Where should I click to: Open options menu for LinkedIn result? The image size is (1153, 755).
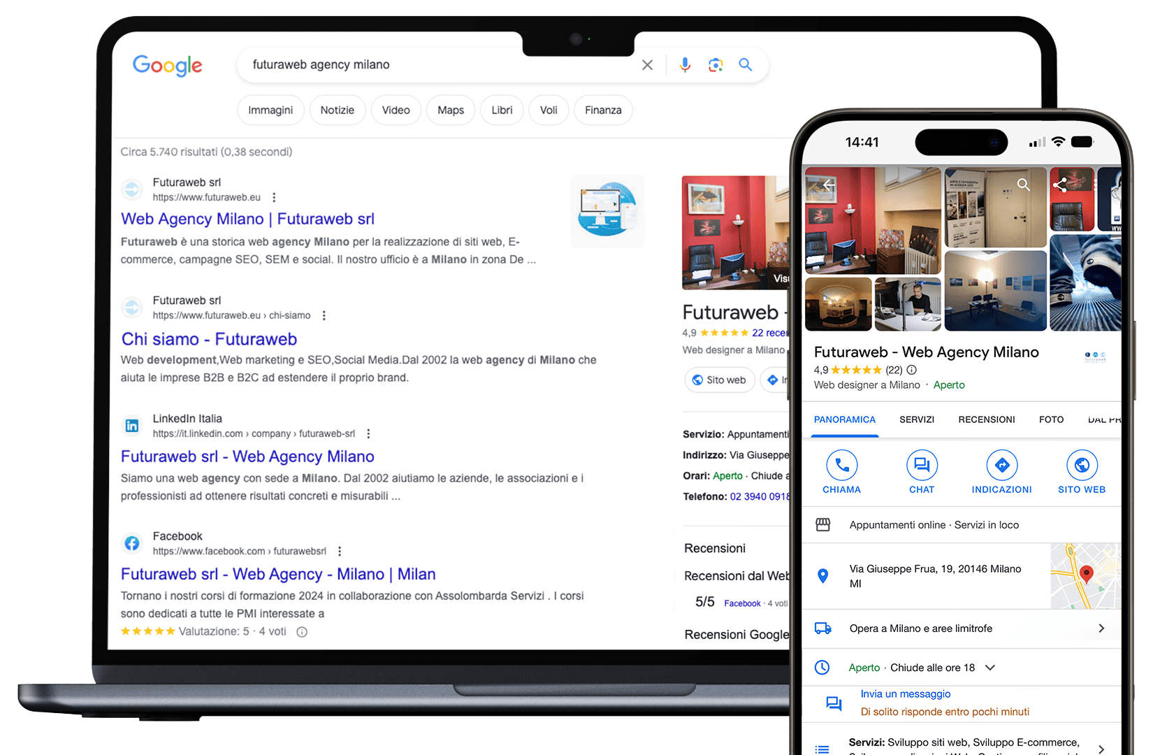(x=368, y=434)
